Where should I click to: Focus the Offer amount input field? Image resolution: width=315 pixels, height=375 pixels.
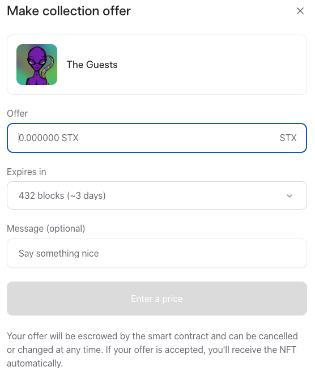(x=157, y=138)
